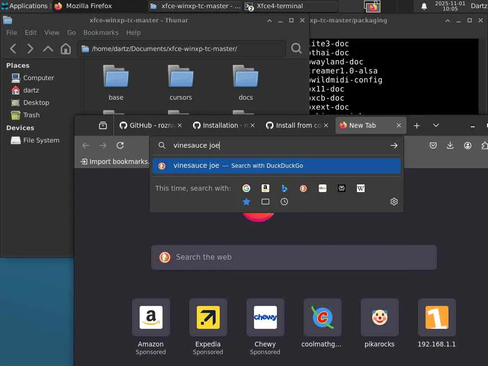Go back in Thunar
488x366 pixels.
(x=13, y=49)
